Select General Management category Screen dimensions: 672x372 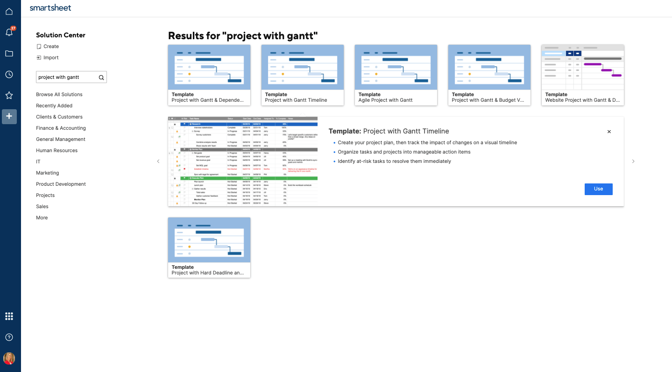pyautogui.click(x=61, y=139)
